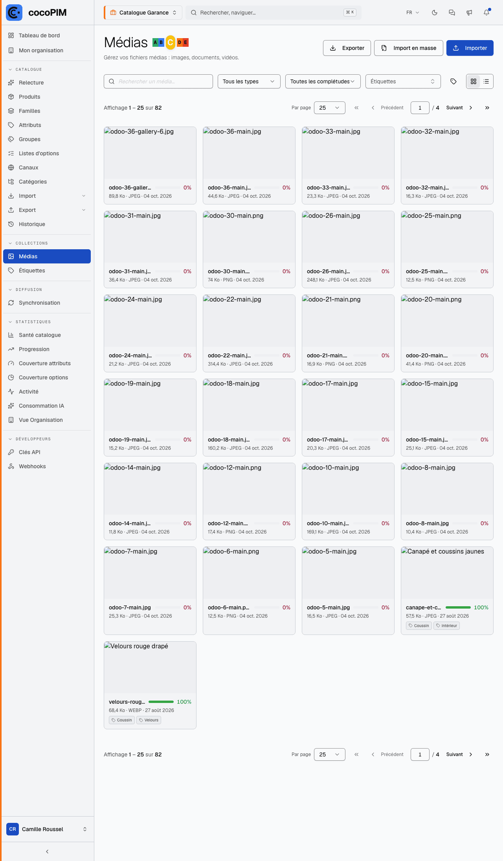Image resolution: width=503 pixels, height=861 pixels.
Task: Click Suivant below the media grid
Action: [x=460, y=754]
